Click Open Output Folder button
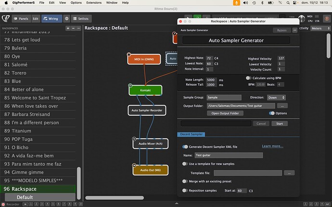The width and height of the screenshot is (332, 207). pos(225,113)
